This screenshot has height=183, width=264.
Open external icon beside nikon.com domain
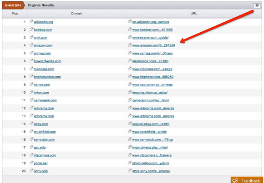tap(31, 92)
